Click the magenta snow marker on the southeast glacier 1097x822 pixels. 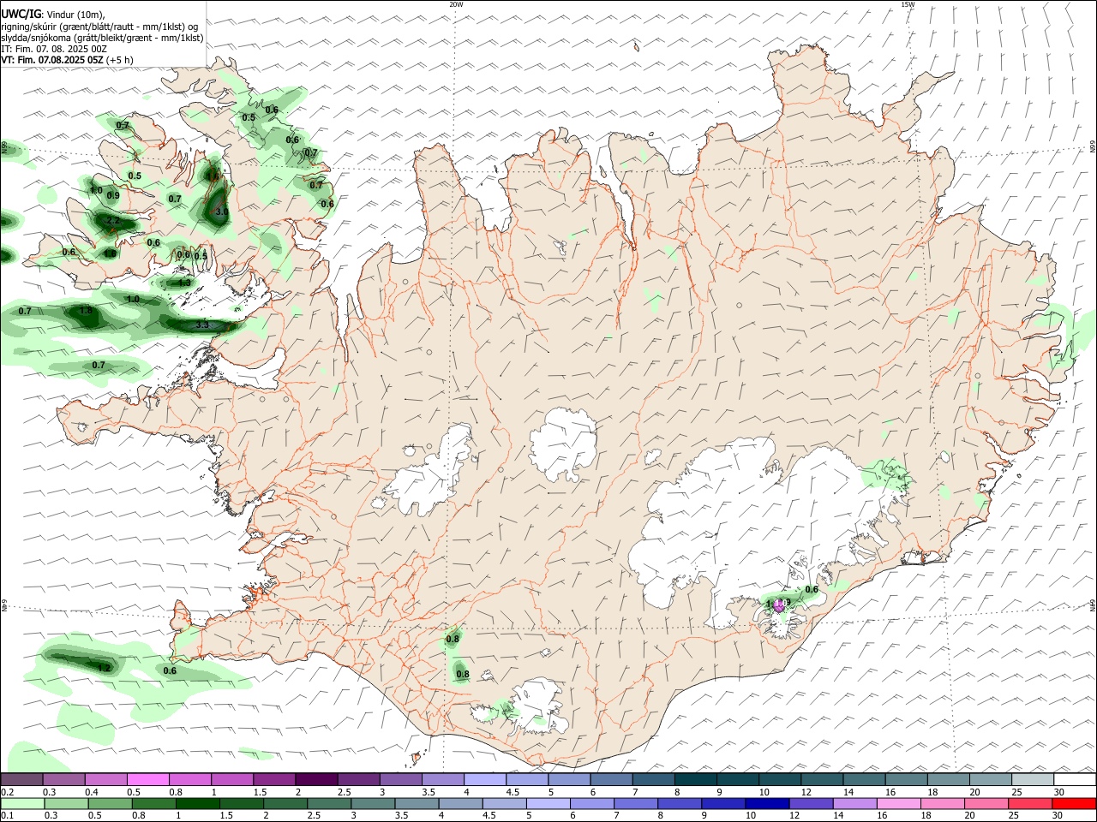click(778, 605)
